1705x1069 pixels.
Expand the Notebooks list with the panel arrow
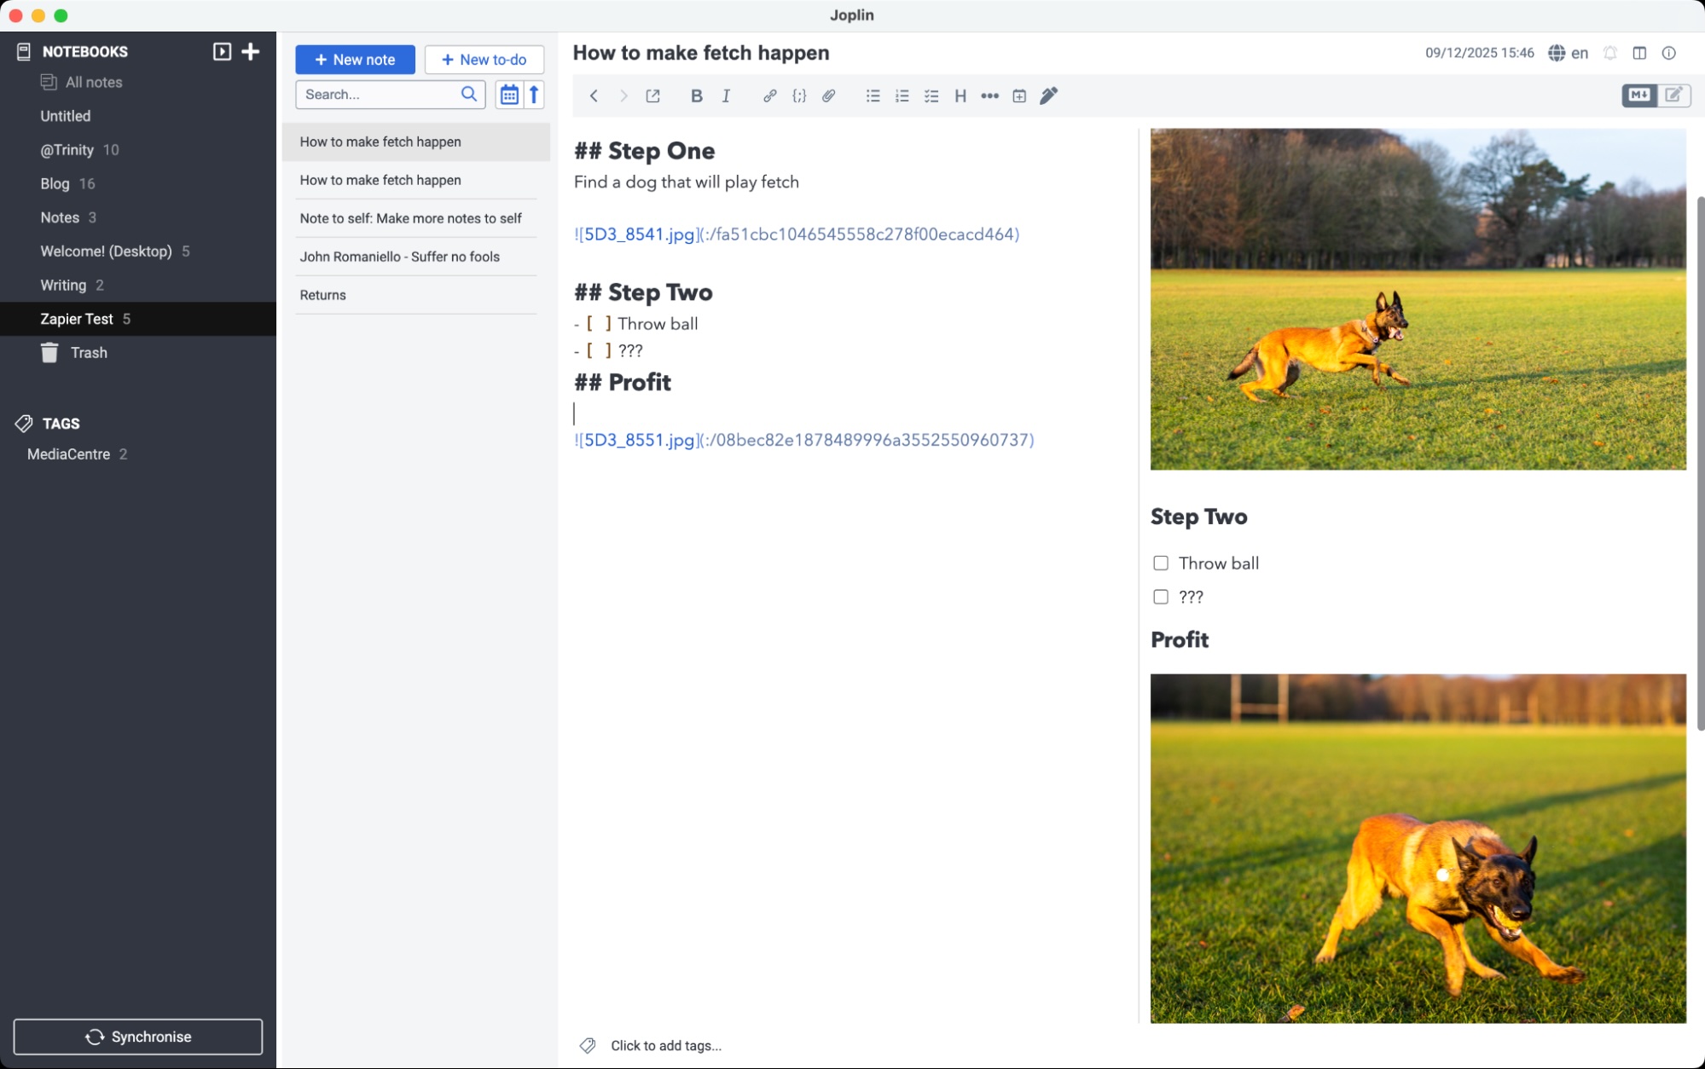[221, 51]
